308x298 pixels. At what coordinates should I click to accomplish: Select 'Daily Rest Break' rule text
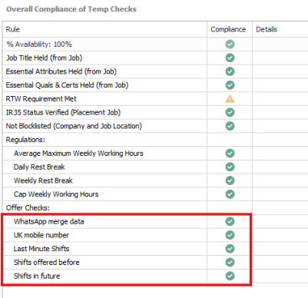tap(39, 167)
